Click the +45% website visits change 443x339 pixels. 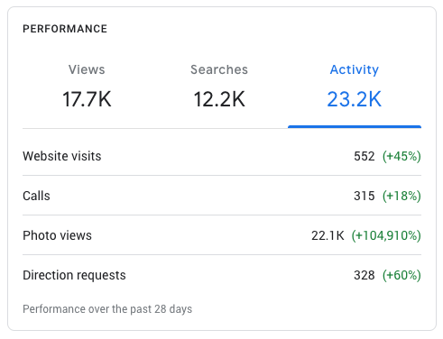401,156
